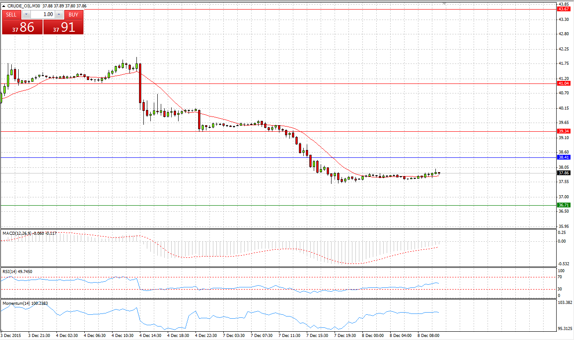The height and width of the screenshot is (340, 574).
Task: Click the RSI(14) 49.7450 indicator label
Action: tap(17, 272)
